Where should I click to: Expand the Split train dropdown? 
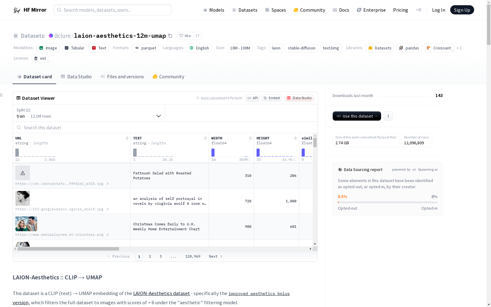(x=89, y=113)
